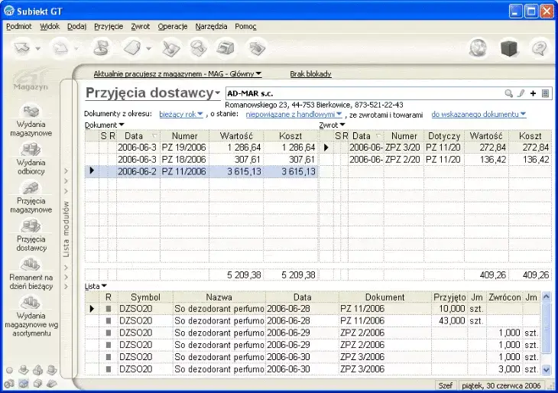Click the dark cube icon in the toolbar
The width and height of the screenshot is (558, 393).
point(509,47)
